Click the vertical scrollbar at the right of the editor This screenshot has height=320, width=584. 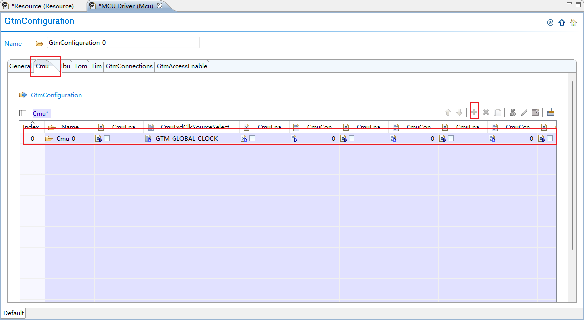point(572,165)
